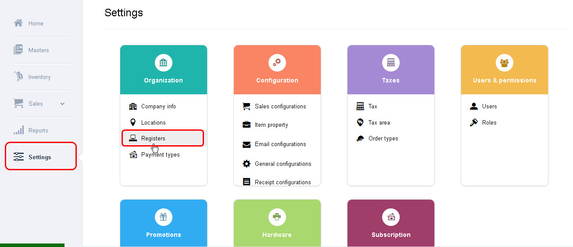Open Payment types settings
Viewport: 573px width, 247px height.
(x=160, y=155)
